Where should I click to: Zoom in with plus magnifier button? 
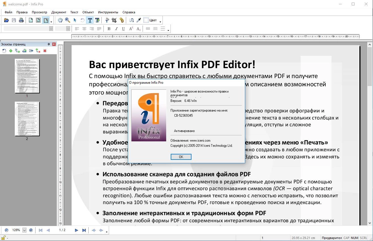coord(31,230)
